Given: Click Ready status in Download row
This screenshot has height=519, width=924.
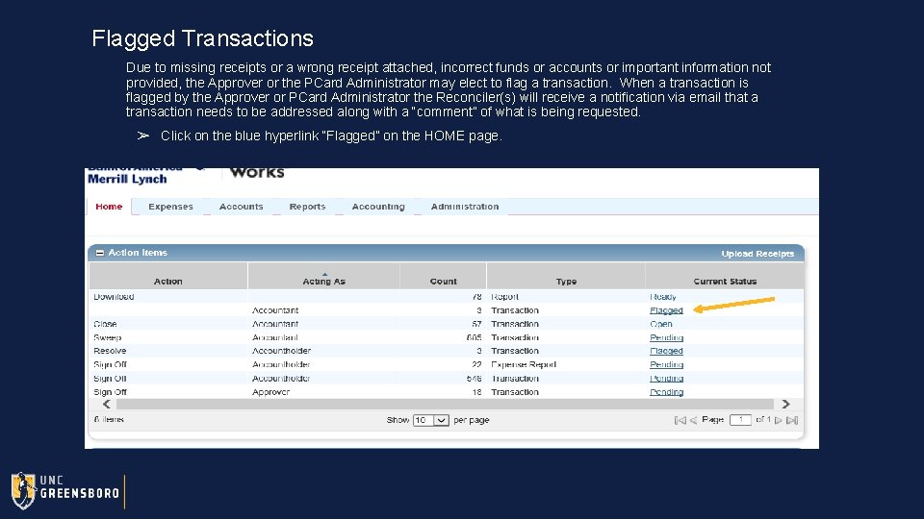Looking at the screenshot, I should pyautogui.click(x=662, y=297).
